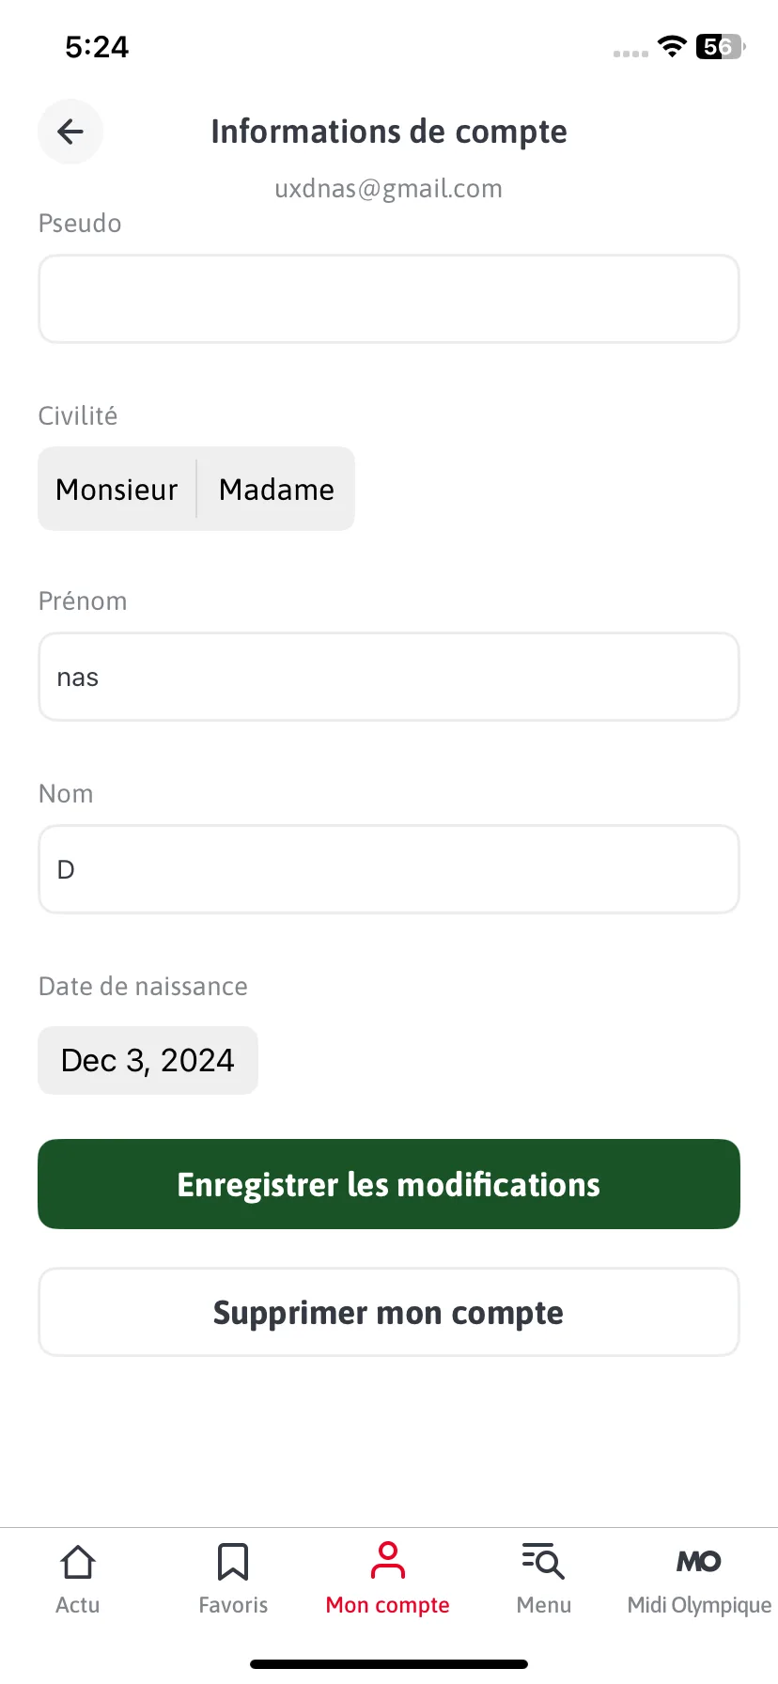
Task: Open the Midi Olympique MO logo
Action: 699,1562
